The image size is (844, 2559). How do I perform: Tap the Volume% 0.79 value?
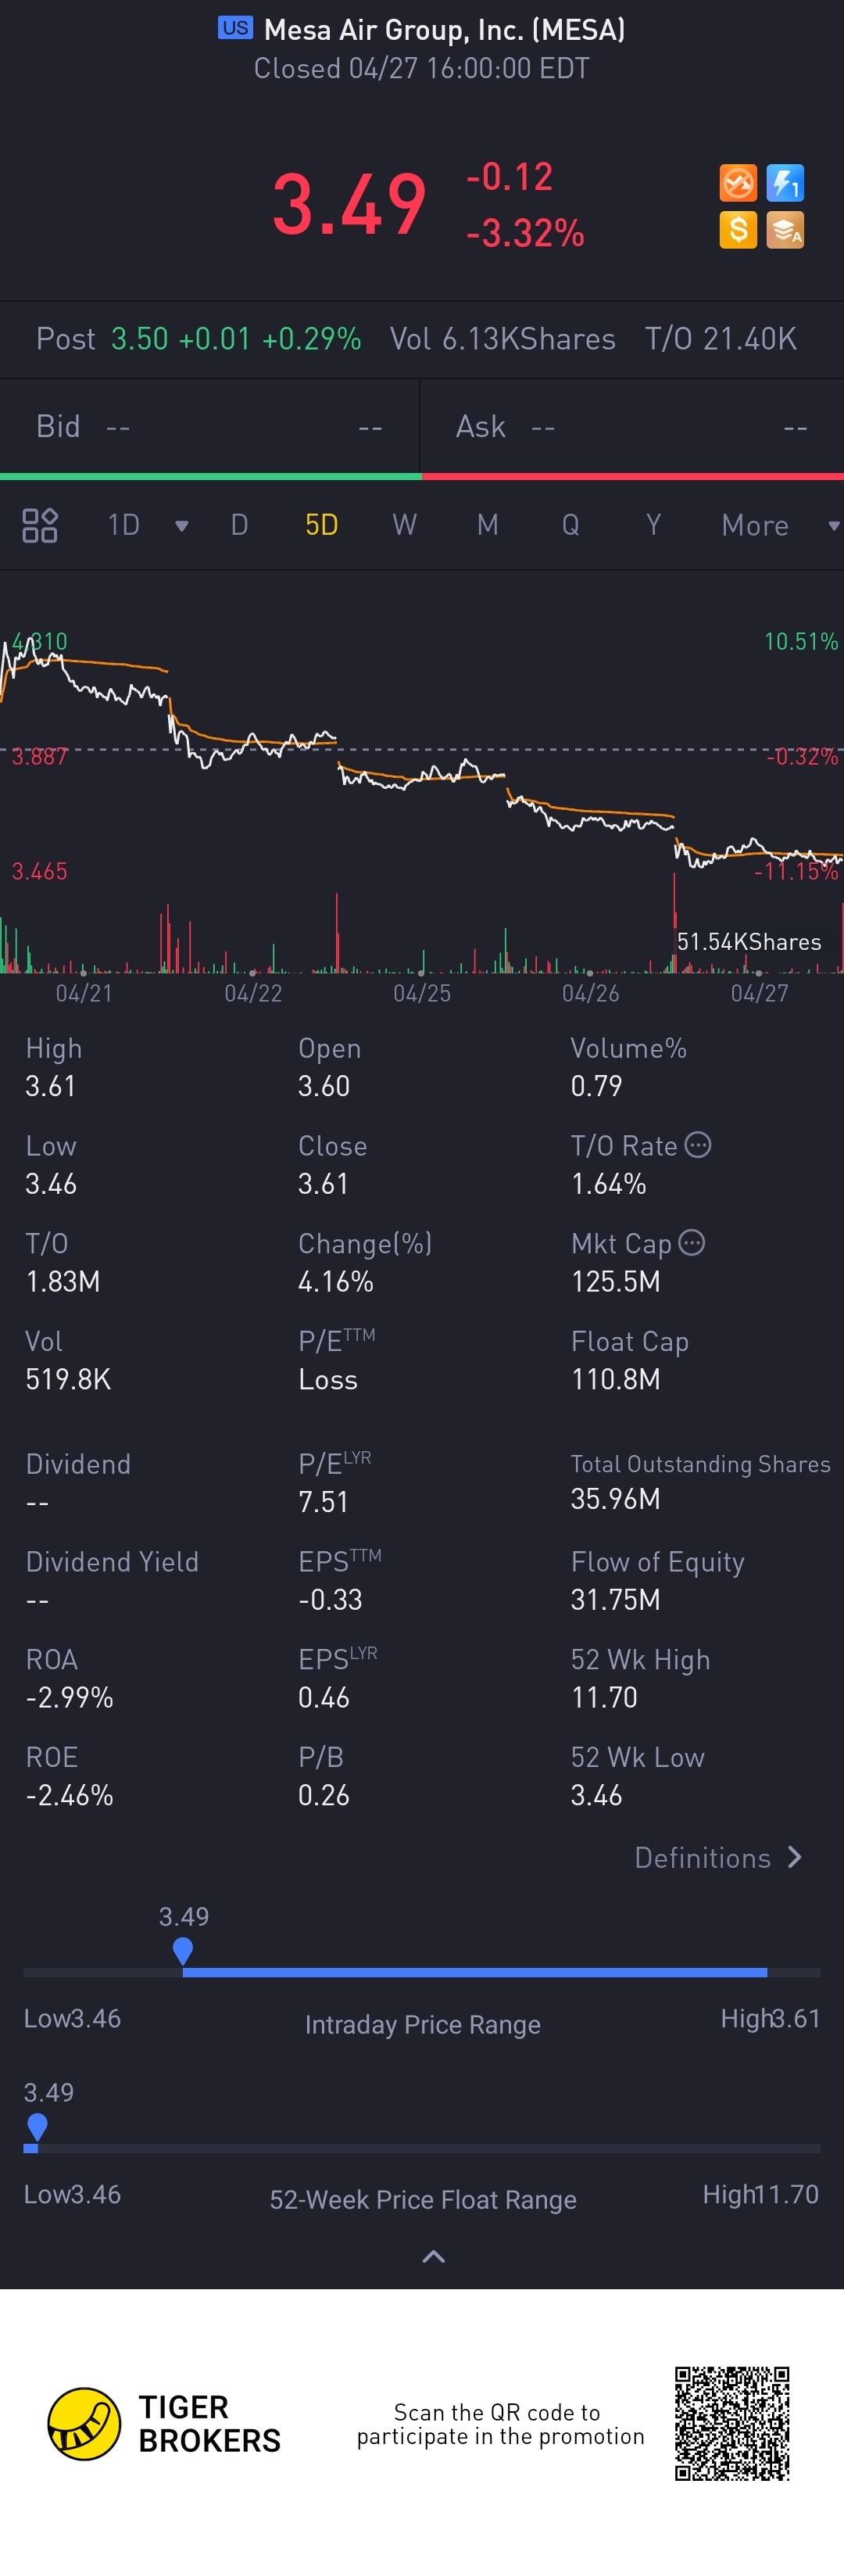(595, 1086)
